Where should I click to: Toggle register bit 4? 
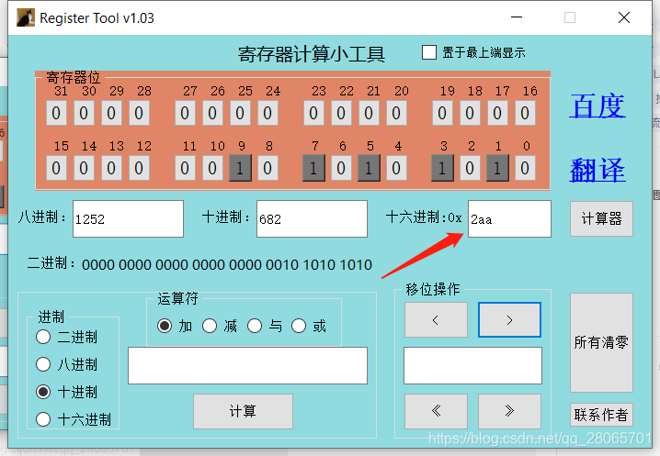pos(396,168)
